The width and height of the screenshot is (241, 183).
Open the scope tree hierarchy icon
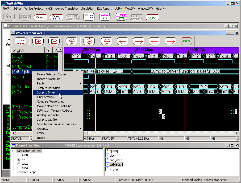[89, 17]
